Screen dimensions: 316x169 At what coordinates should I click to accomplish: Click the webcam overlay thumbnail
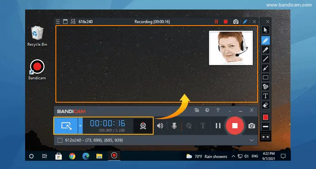coord(231,48)
